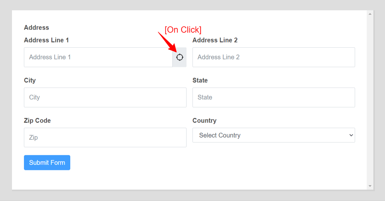Focus the Address Line 2 text field
385x201 pixels.
273,57
